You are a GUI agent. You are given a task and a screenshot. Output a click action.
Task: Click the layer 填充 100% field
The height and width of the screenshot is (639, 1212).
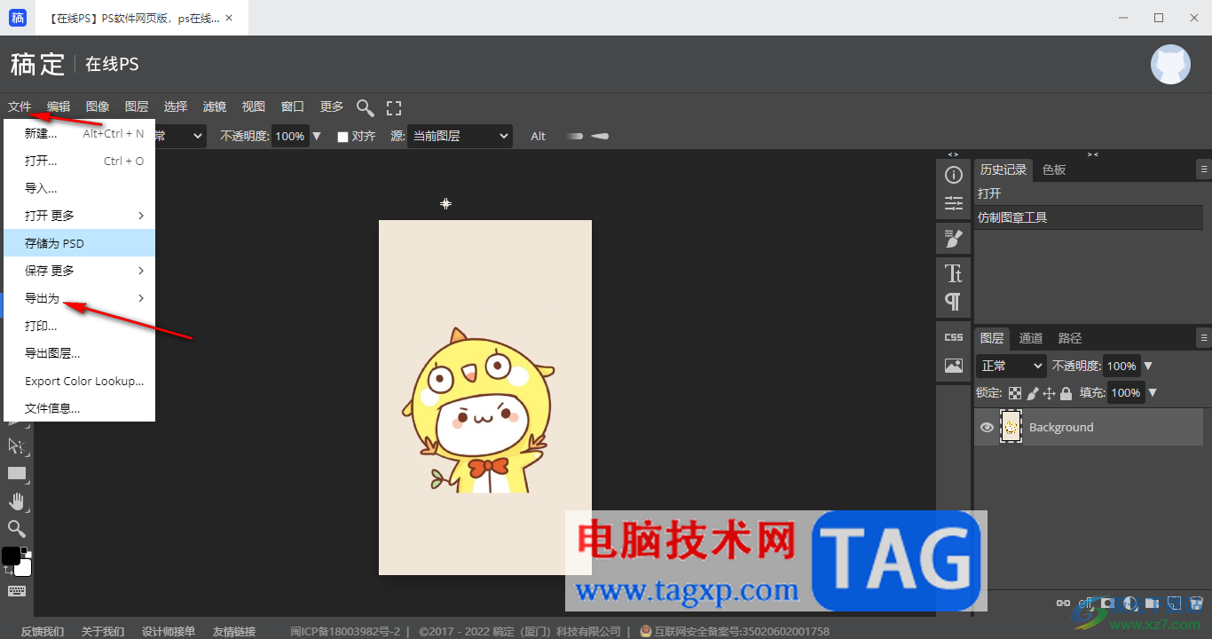coord(1126,392)
